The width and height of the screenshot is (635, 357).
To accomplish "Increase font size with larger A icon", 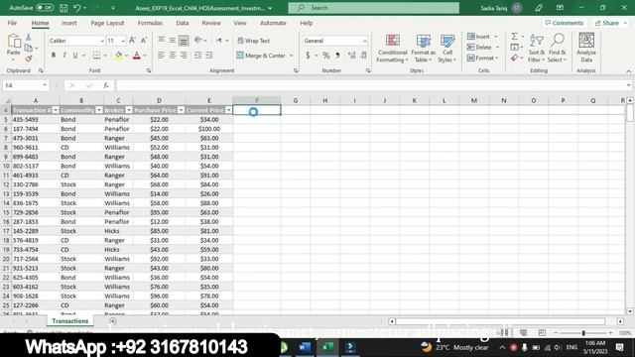I will point(132,41).
